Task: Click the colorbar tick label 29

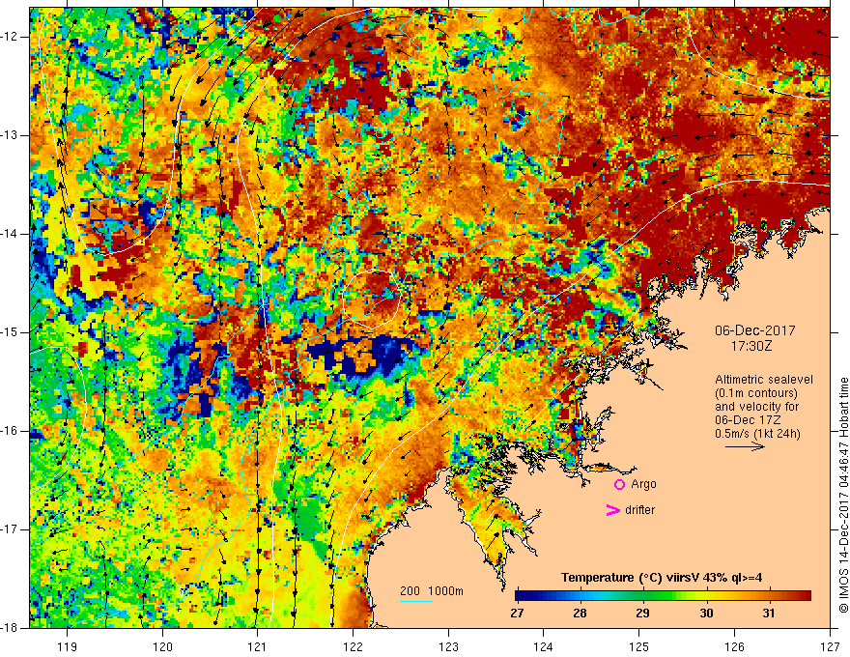Action: (643, 614)
